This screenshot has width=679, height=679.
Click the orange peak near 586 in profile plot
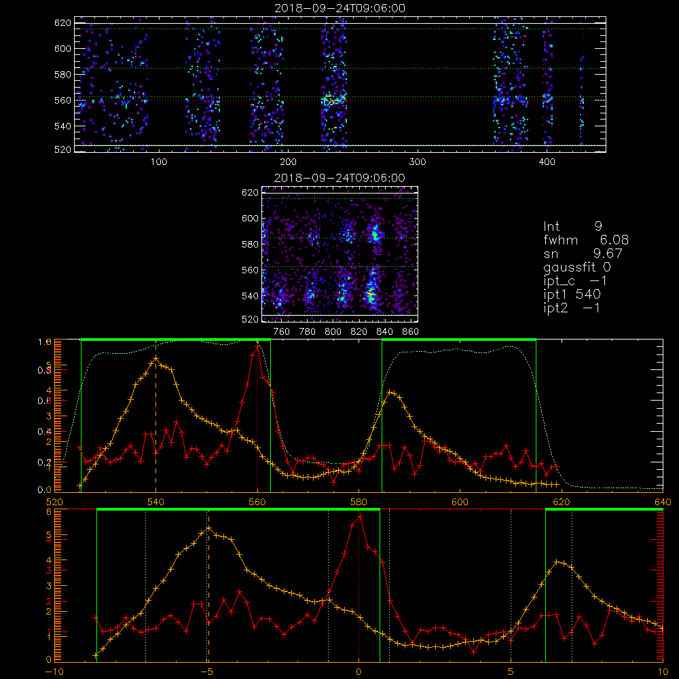390,392
